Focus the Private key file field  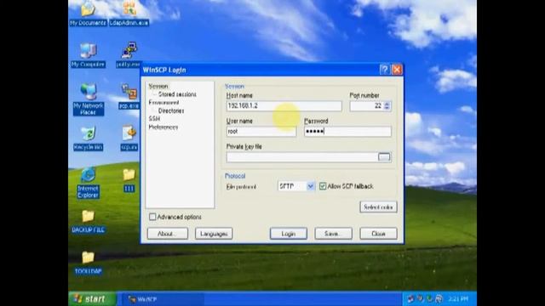coord(301,157)
